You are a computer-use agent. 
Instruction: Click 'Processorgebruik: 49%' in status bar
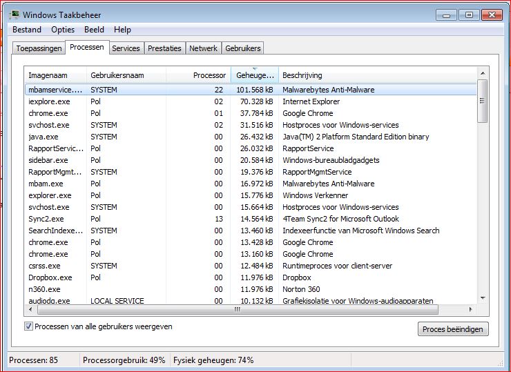click(x=124, y=360)
